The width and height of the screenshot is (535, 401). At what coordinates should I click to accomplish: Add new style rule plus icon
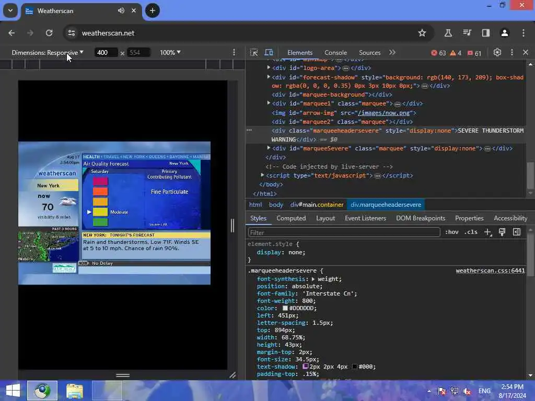(x=488, y=232)
